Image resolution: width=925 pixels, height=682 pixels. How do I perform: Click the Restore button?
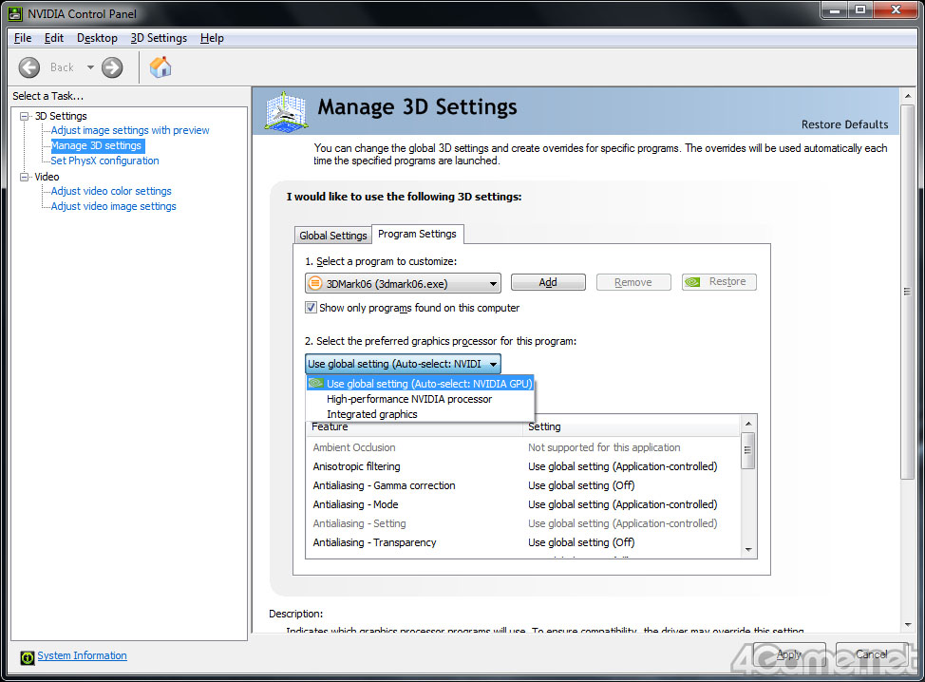719,282
